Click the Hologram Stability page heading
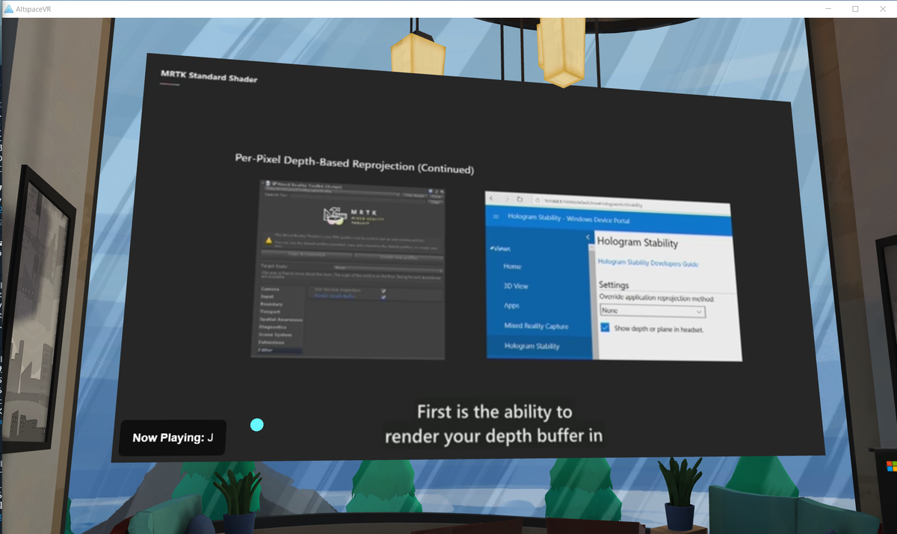897x534 pixels. 638,242
